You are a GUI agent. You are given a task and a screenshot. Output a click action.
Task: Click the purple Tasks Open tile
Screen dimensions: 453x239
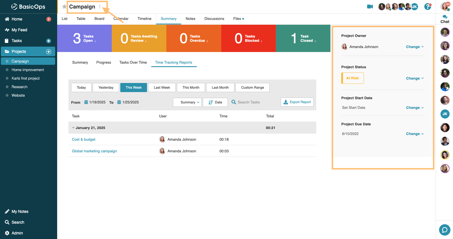(84, 38)
